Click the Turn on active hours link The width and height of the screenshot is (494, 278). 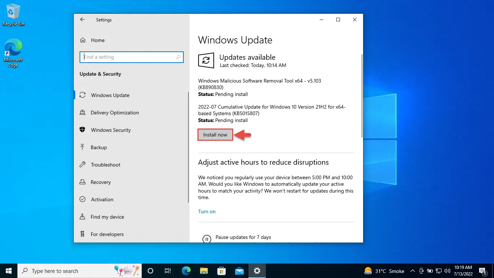point(207,211)
